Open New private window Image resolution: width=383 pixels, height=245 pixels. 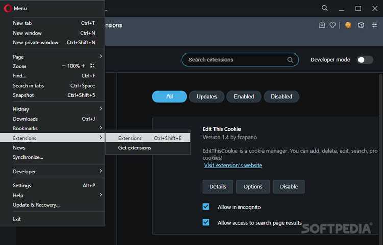52,43
